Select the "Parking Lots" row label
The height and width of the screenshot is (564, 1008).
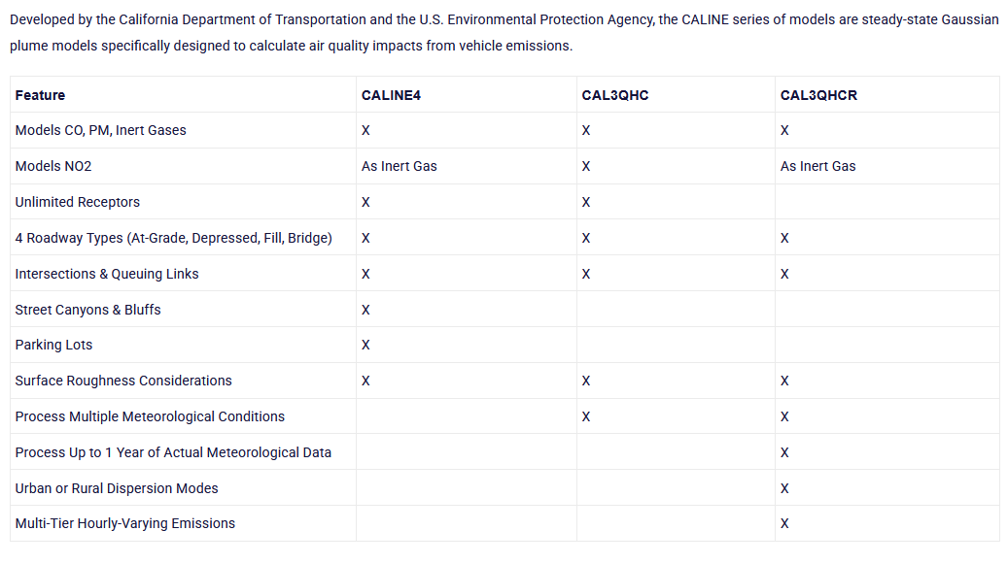53,345
